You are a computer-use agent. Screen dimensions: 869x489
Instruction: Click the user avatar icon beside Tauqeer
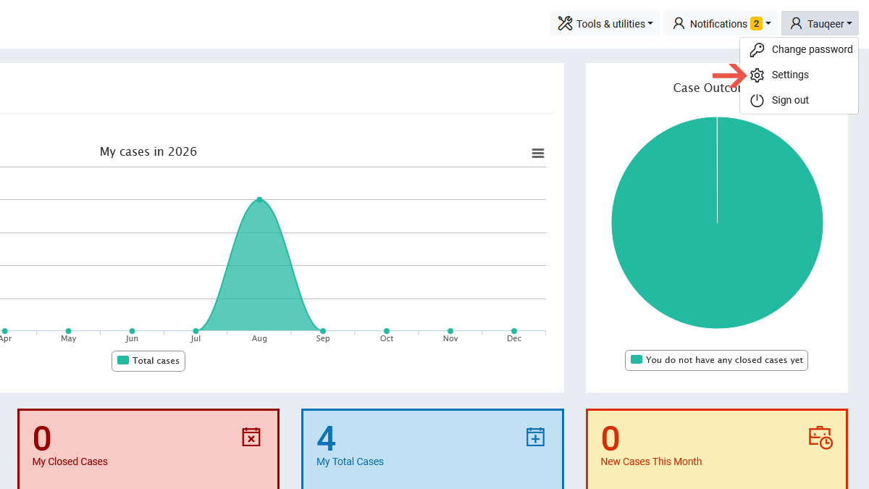pos(796,24)
